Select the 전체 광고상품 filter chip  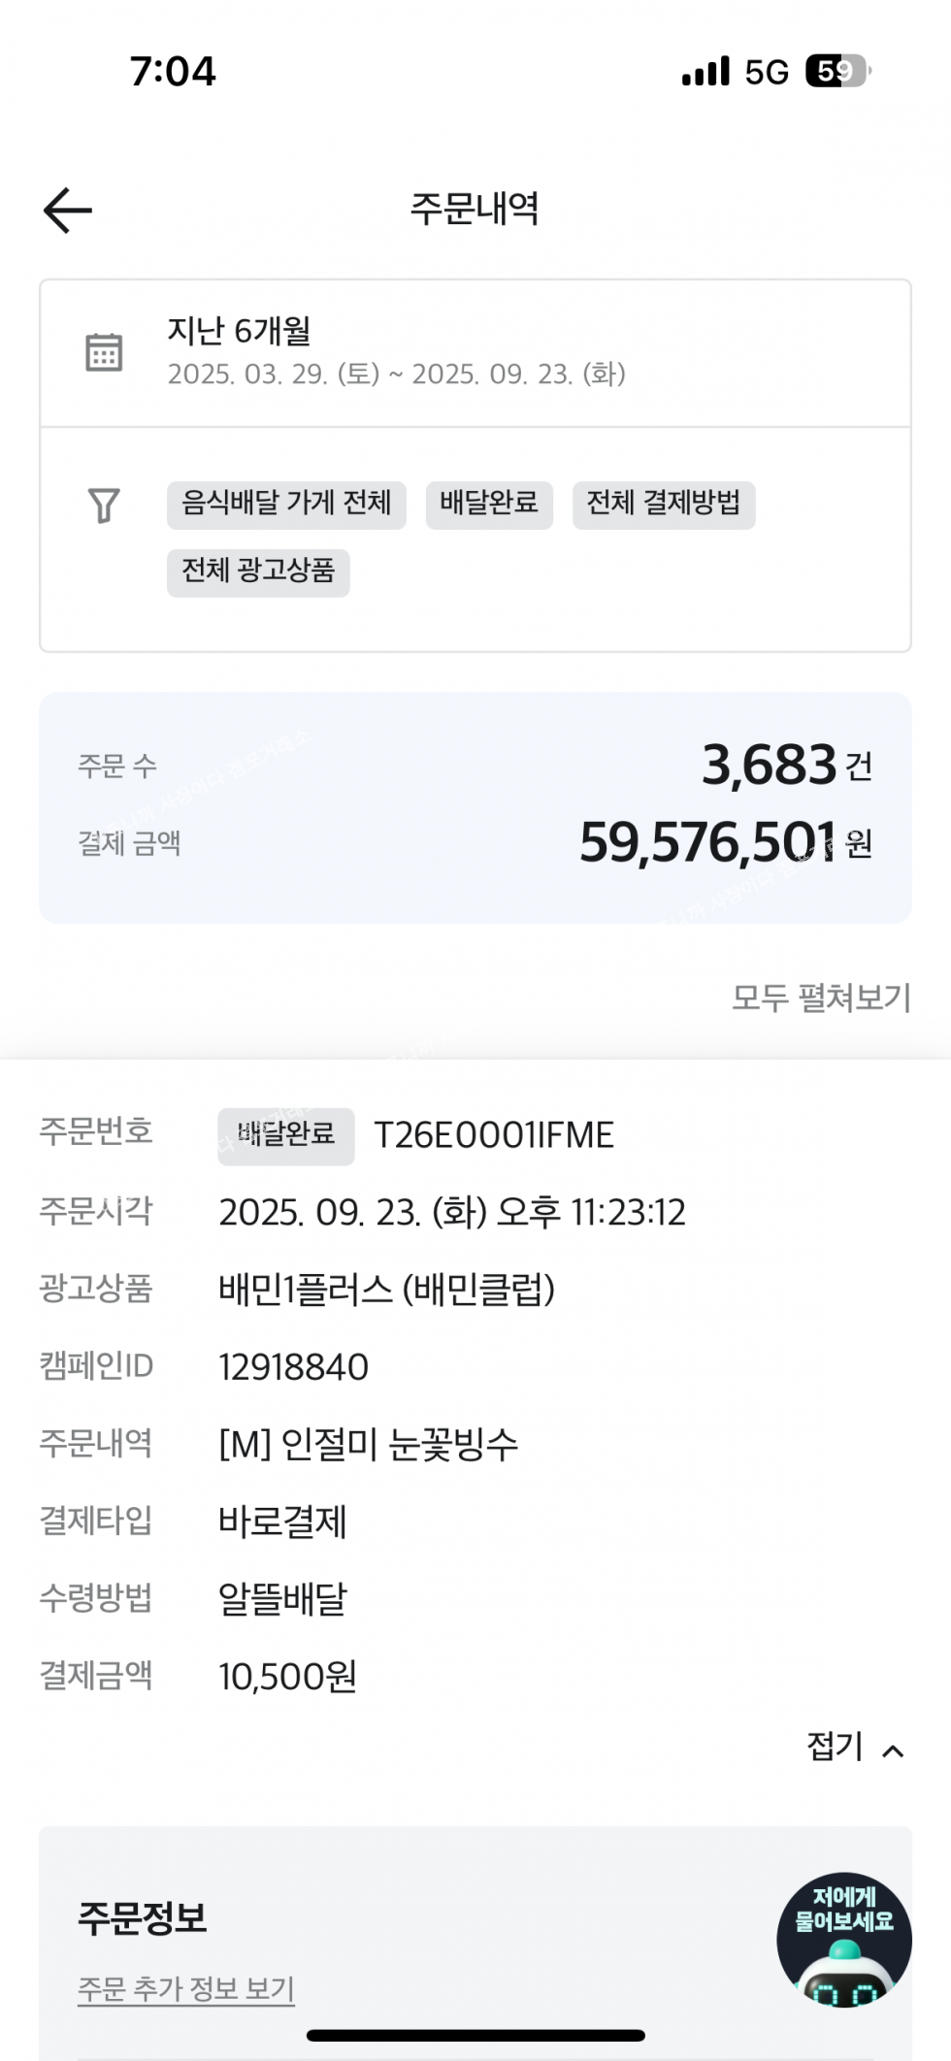[x=258, y=572]
